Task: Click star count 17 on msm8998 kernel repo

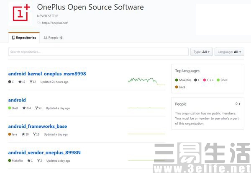Action: coord(22,82)
